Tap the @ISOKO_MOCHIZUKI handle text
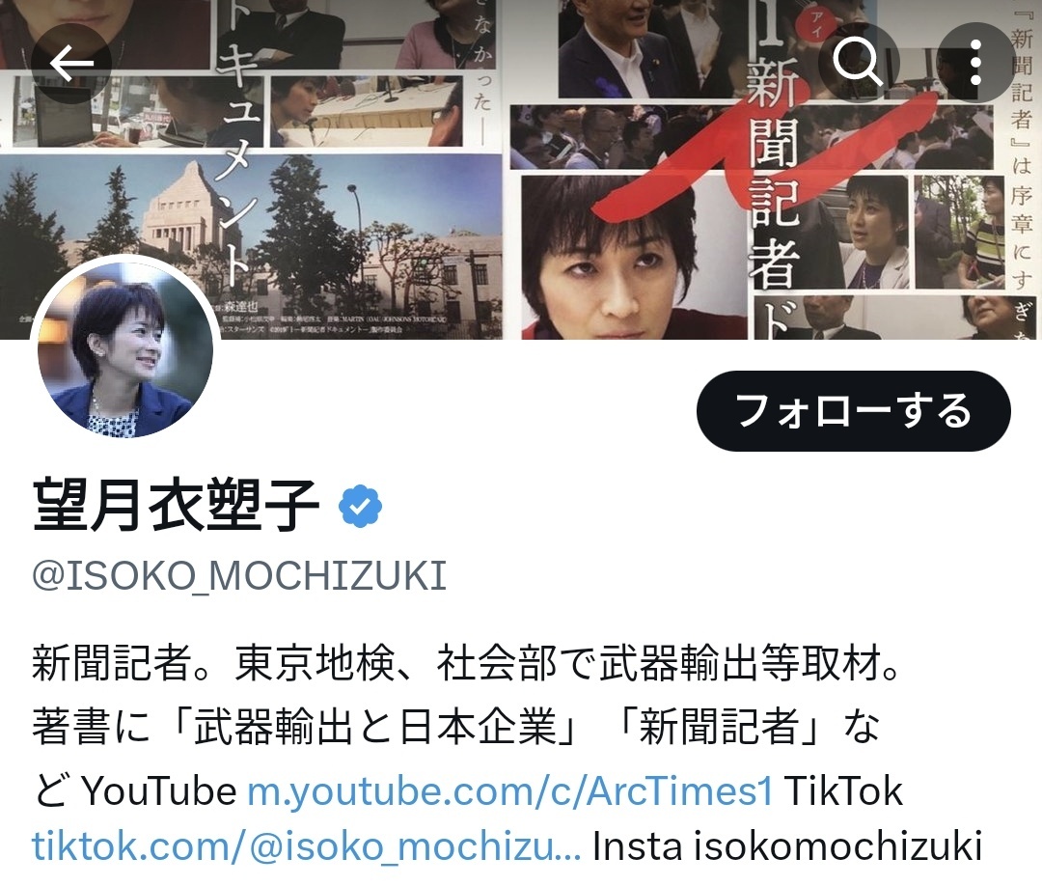 (x=239, y=575)
